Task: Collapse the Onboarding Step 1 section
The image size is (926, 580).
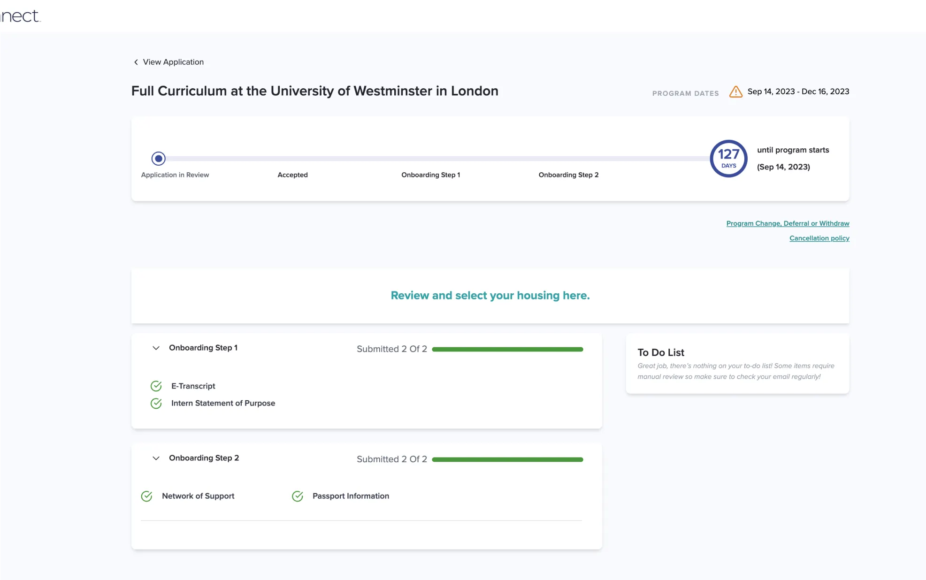Action: pyautogui.click(x=156, y=348)
